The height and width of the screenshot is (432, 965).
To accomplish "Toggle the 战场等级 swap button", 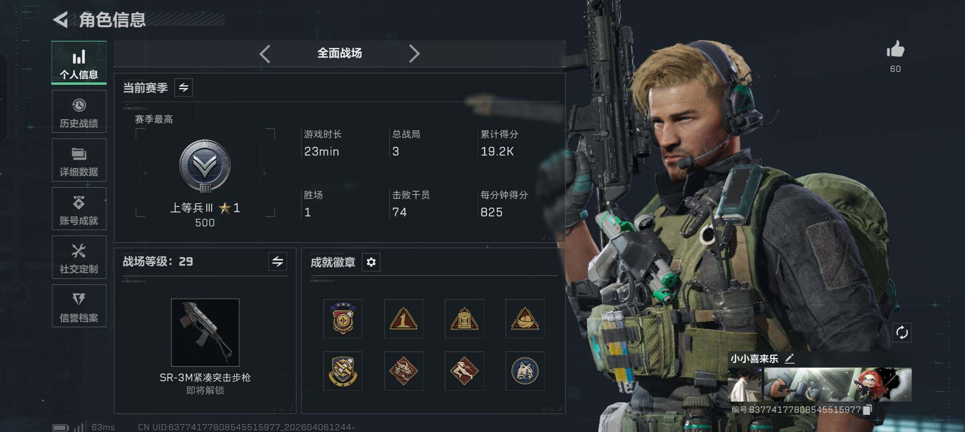I will point(278,262).
